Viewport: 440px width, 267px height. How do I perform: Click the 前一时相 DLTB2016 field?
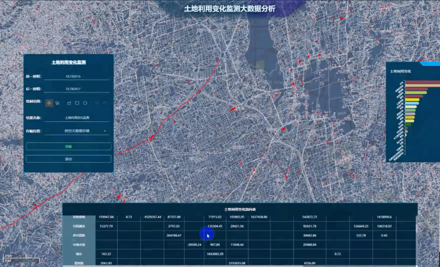(77, 76)
